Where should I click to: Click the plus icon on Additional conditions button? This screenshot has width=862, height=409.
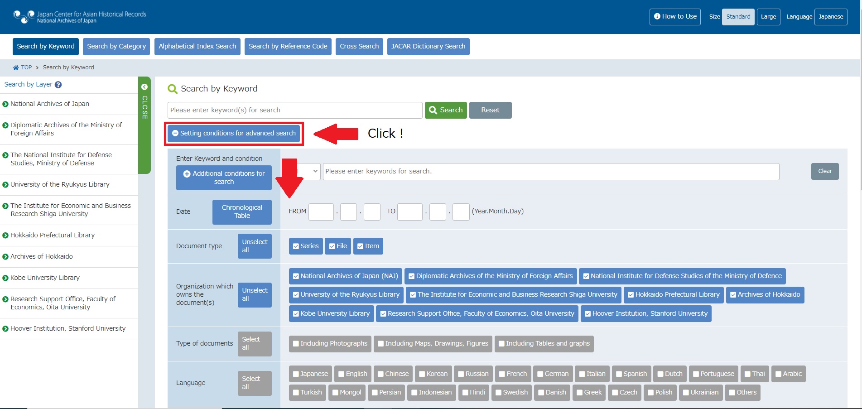[x=187, y=174]
